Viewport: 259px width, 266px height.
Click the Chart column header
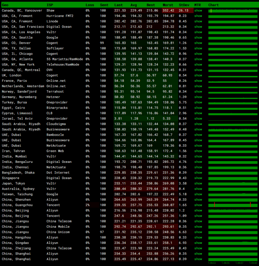tap(213, 5)
